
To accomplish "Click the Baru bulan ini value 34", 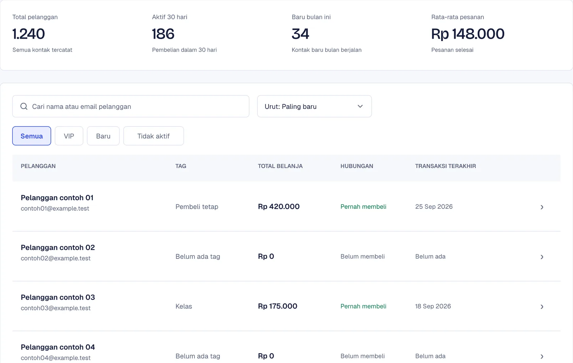I will tap(300, 34).
